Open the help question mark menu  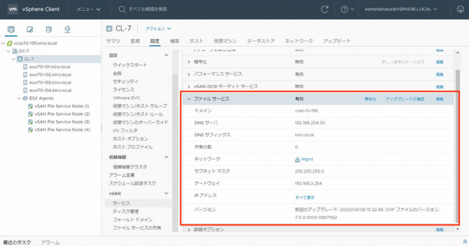pyautogui.click(x=347, y=10)
